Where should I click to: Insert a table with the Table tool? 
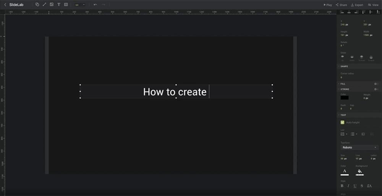66,5
